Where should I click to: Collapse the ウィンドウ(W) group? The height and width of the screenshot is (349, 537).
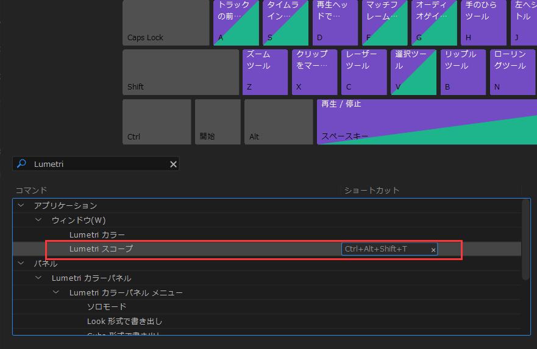38,220
